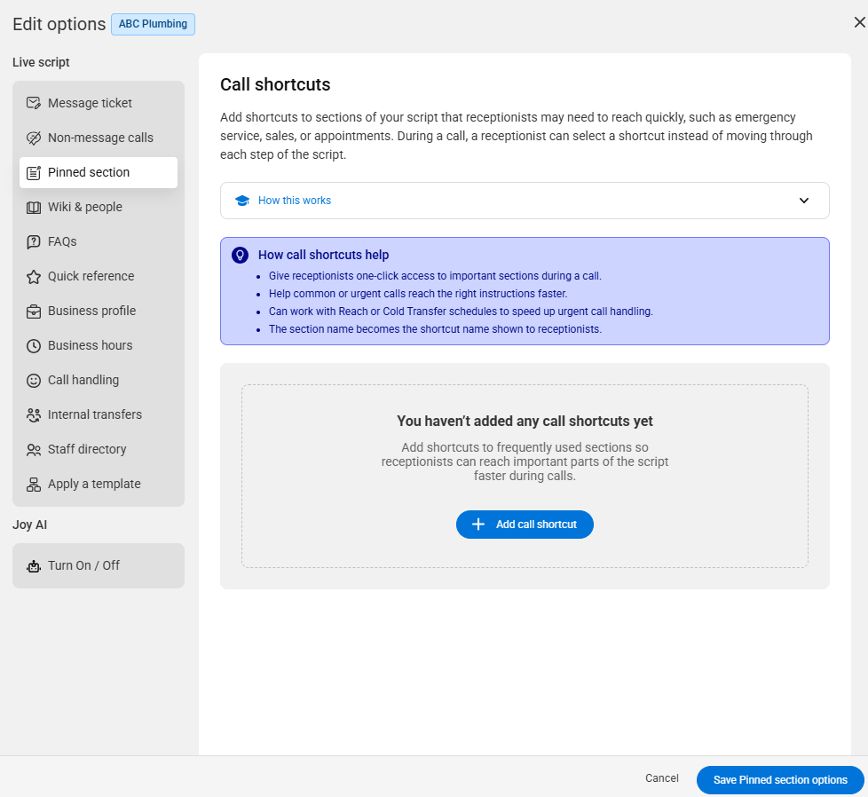Click the Help common or urgent calls bullet
Viewport: 868px width, 797px height.
[x=418, y=294]
